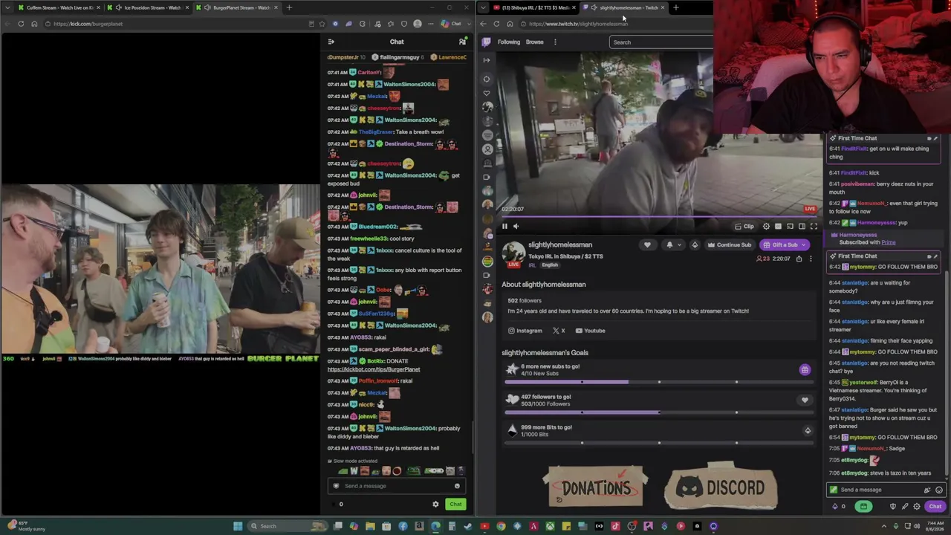
Task: Open Windows Start menu
Action: [x=238, y=526]
